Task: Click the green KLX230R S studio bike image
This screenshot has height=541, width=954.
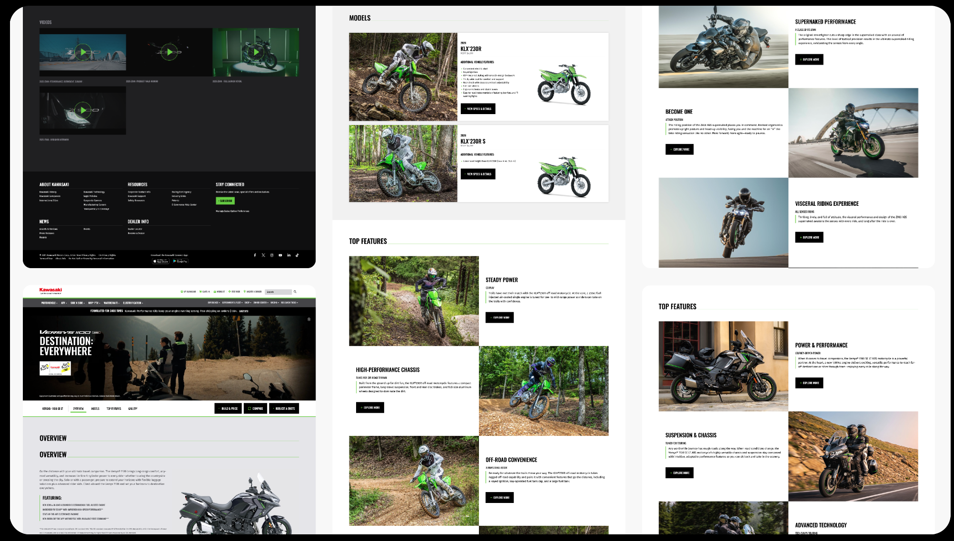Action: click(x=564, y=176)
